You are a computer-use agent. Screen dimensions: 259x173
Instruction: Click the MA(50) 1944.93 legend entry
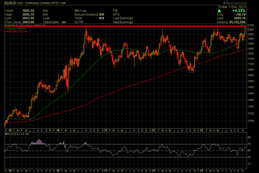15,28
